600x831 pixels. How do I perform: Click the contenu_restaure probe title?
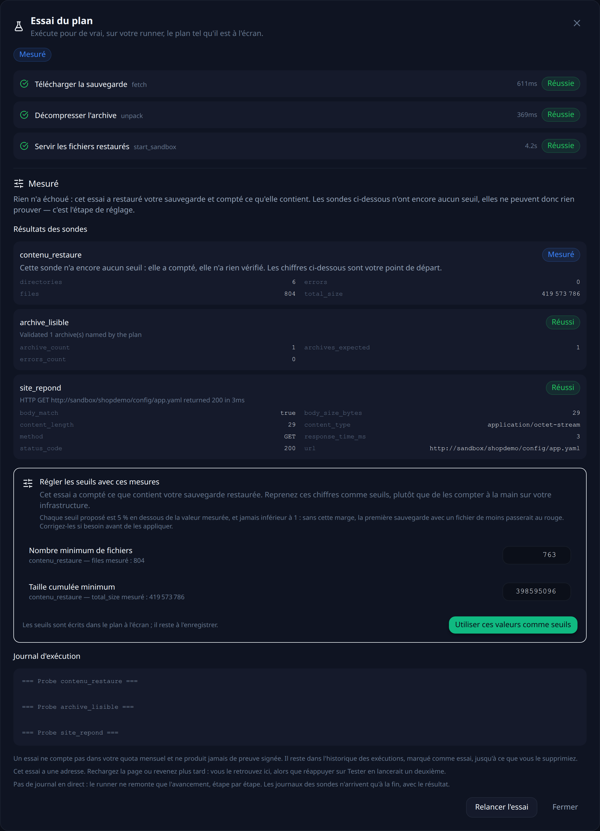point(50,255)
